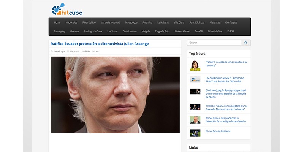Open the La Habana section
The height and width of the screenshot is (152, 304).
[163, 22]
